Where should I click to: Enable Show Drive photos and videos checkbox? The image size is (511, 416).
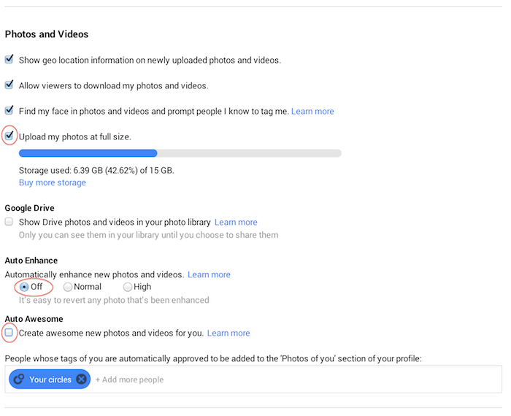[9, 221]
